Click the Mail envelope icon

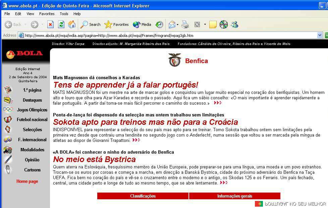coord(172,24)
